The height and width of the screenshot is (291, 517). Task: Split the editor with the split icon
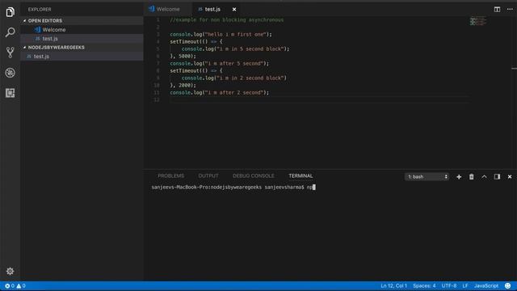[x=497, y=9]
